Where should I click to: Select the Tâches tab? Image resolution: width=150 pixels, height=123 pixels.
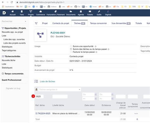tap(79, 23)
